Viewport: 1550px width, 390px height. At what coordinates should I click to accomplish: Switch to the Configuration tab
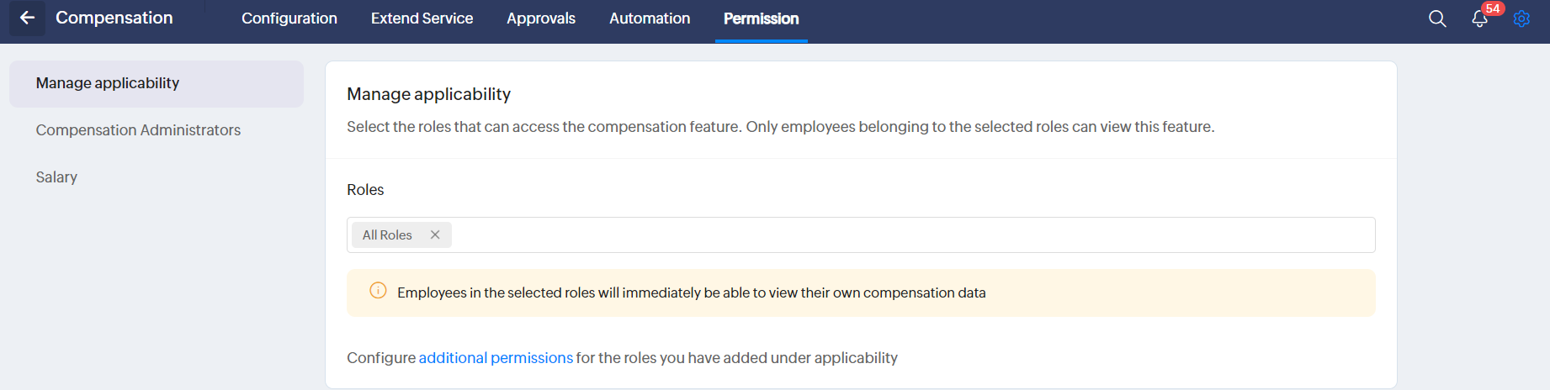coord(289,18)
